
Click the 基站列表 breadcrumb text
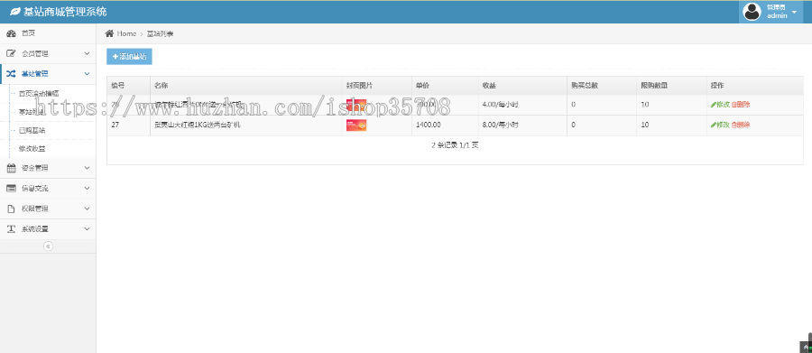[160, 33]
